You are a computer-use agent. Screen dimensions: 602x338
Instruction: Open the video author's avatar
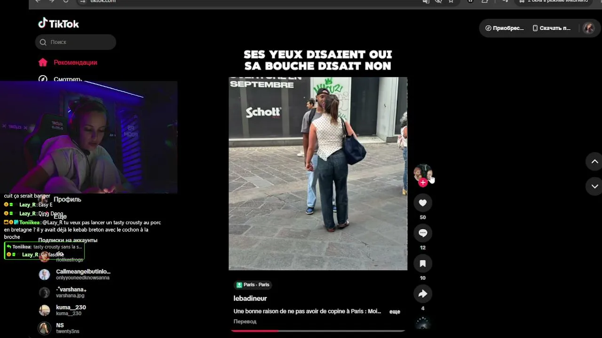pyautogui.click(x=422, y=173)
